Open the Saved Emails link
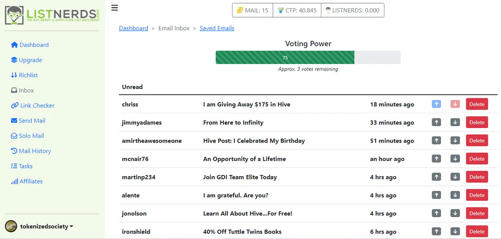The width and height of the screenshot is (501, 239). [217, 28]
